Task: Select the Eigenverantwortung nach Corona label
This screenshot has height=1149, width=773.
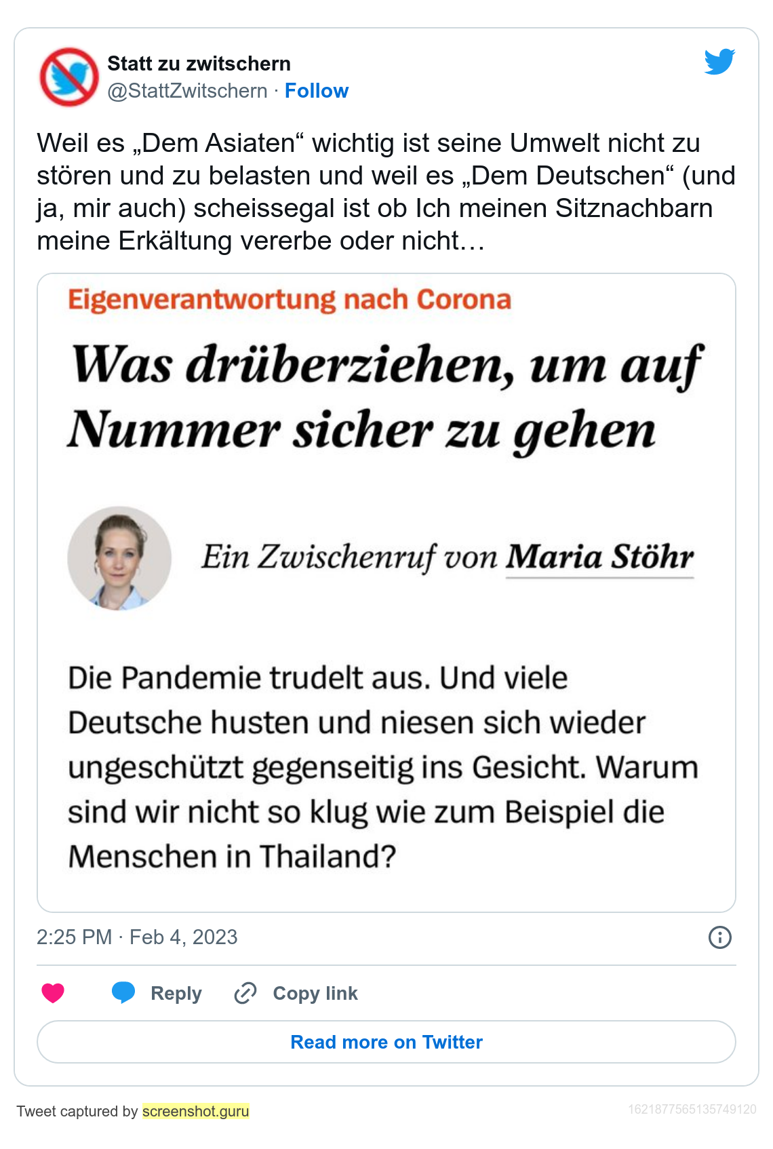Action: tap(290, 300)
